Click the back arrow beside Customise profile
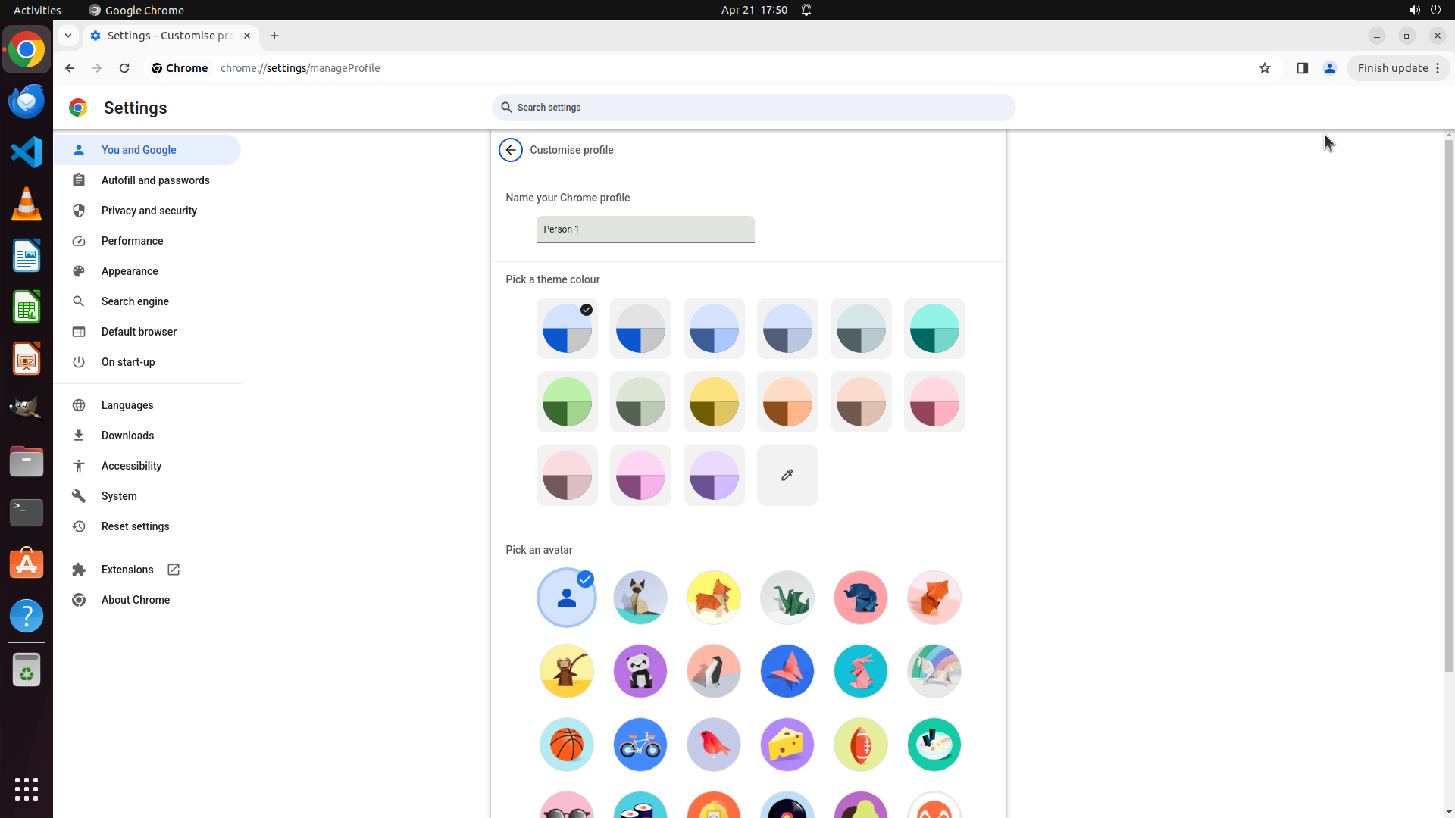This screenshot has width=1455, height=818. click(x=511, y=150)
